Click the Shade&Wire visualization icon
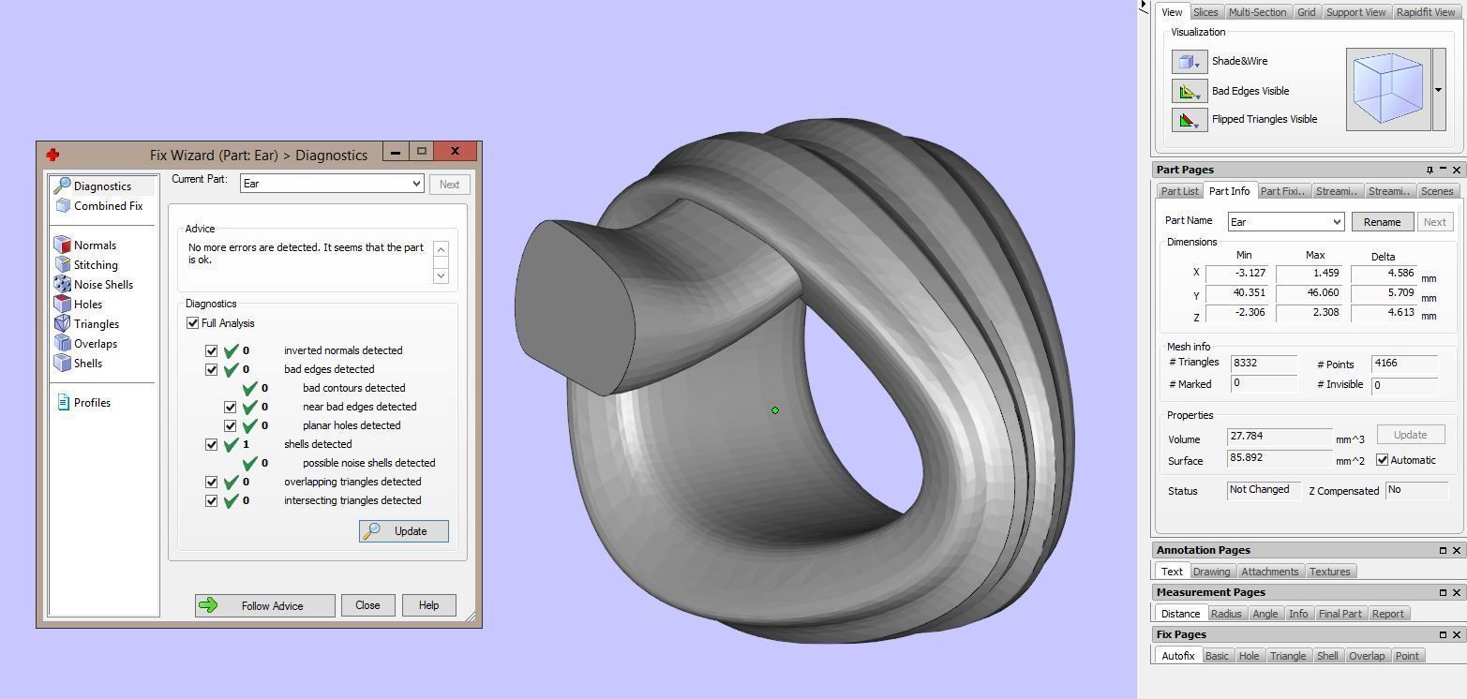The image size is (1467, 699). click(x=1189, y=62)
